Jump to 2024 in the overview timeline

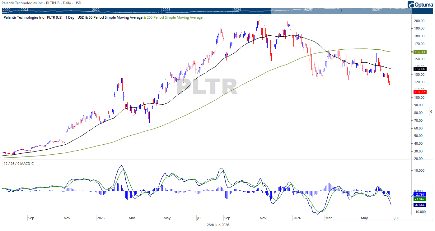237,10
